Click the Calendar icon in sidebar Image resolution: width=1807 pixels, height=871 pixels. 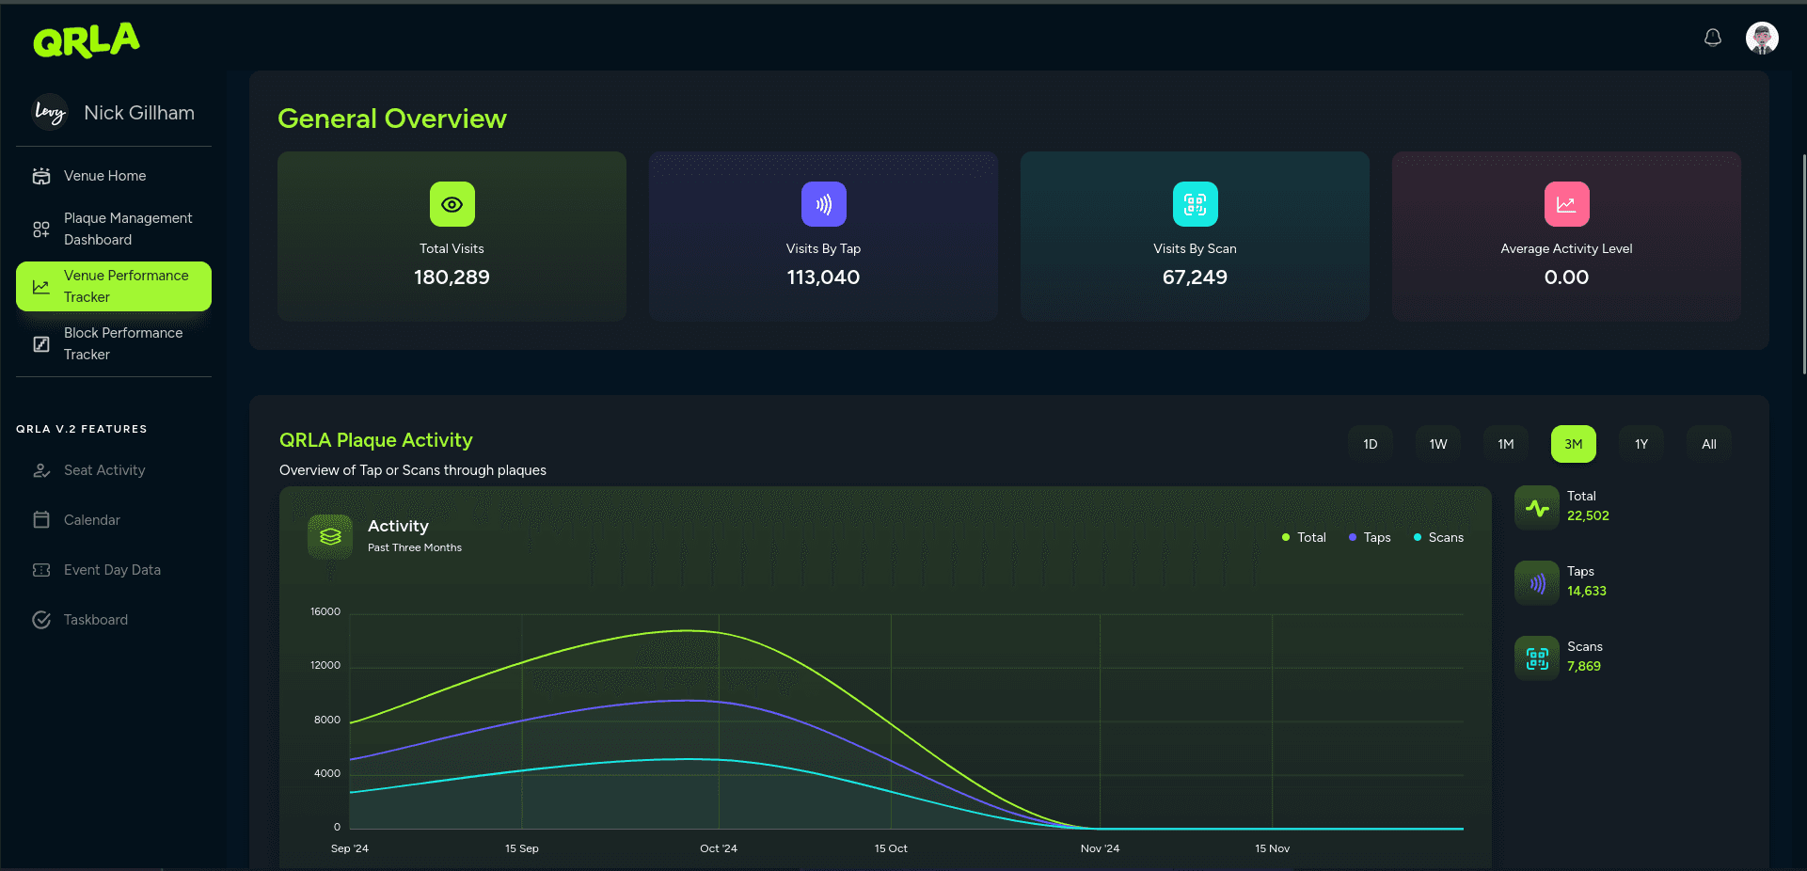click(x=41, y=520)
